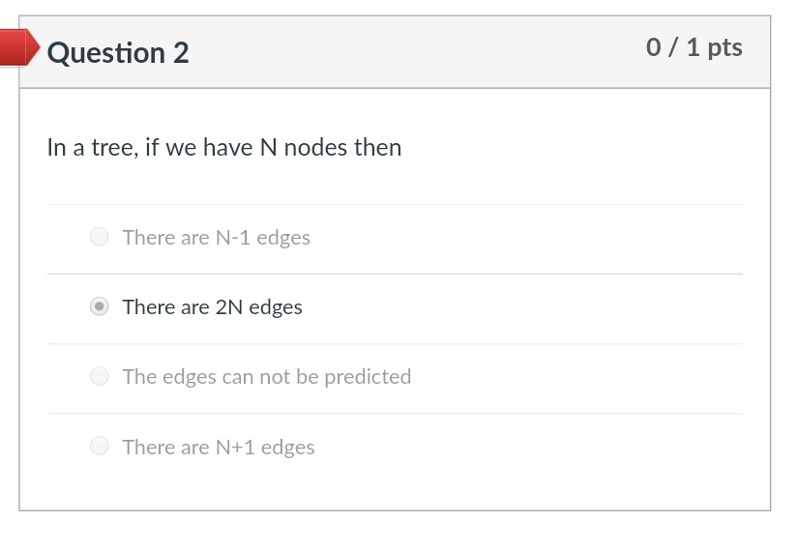This screenshot has width=798, height=551.
Task: Click the "In a tree" question prompt
Action: click(223, 148)
